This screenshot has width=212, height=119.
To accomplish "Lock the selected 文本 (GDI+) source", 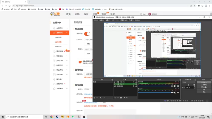I will [x=136, y=84].
